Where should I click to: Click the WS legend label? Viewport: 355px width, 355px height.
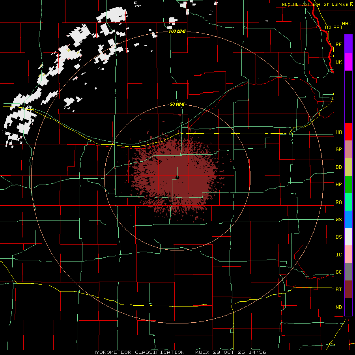[338, 220]
